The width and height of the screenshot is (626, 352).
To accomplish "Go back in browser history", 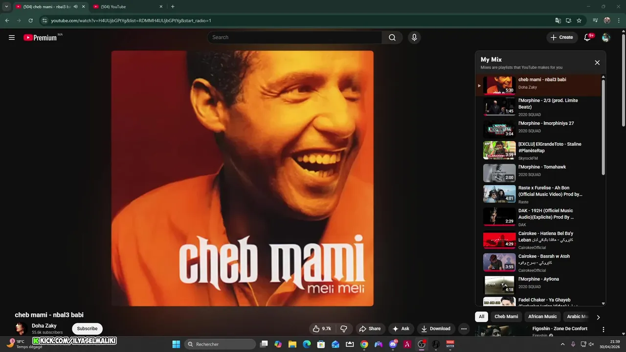I will coord(7,21).
